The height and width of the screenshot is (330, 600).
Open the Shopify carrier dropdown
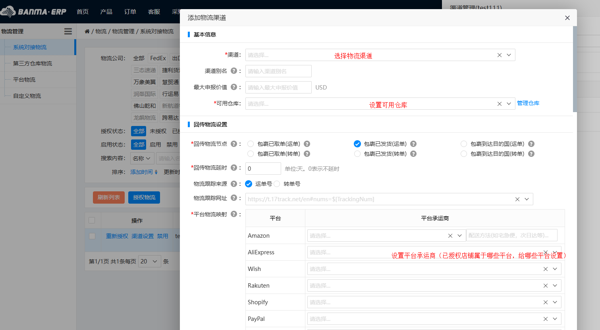555,302
